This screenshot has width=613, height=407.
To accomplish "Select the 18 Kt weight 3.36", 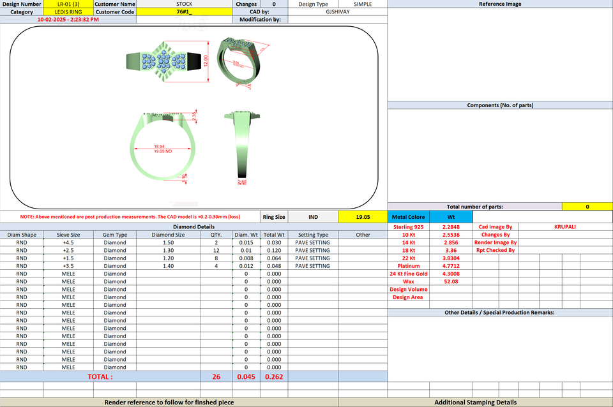I will (451, 250).
